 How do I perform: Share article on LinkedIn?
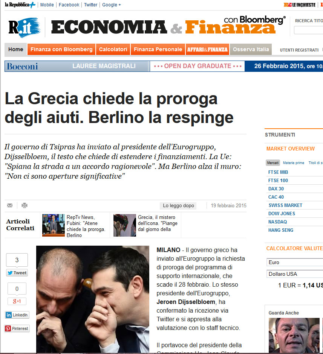tap(17, 315)
